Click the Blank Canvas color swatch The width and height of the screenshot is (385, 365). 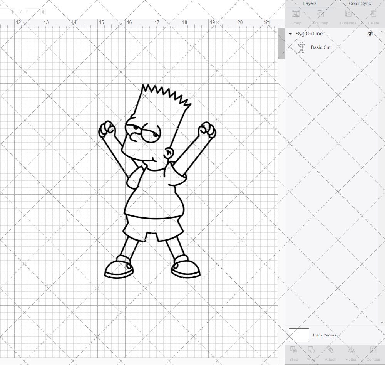coord(299,335)
